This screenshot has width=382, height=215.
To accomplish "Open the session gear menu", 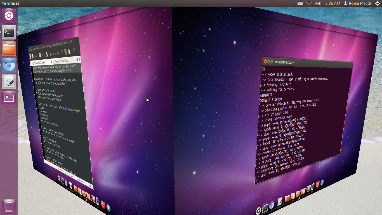I will click(378, 3).
